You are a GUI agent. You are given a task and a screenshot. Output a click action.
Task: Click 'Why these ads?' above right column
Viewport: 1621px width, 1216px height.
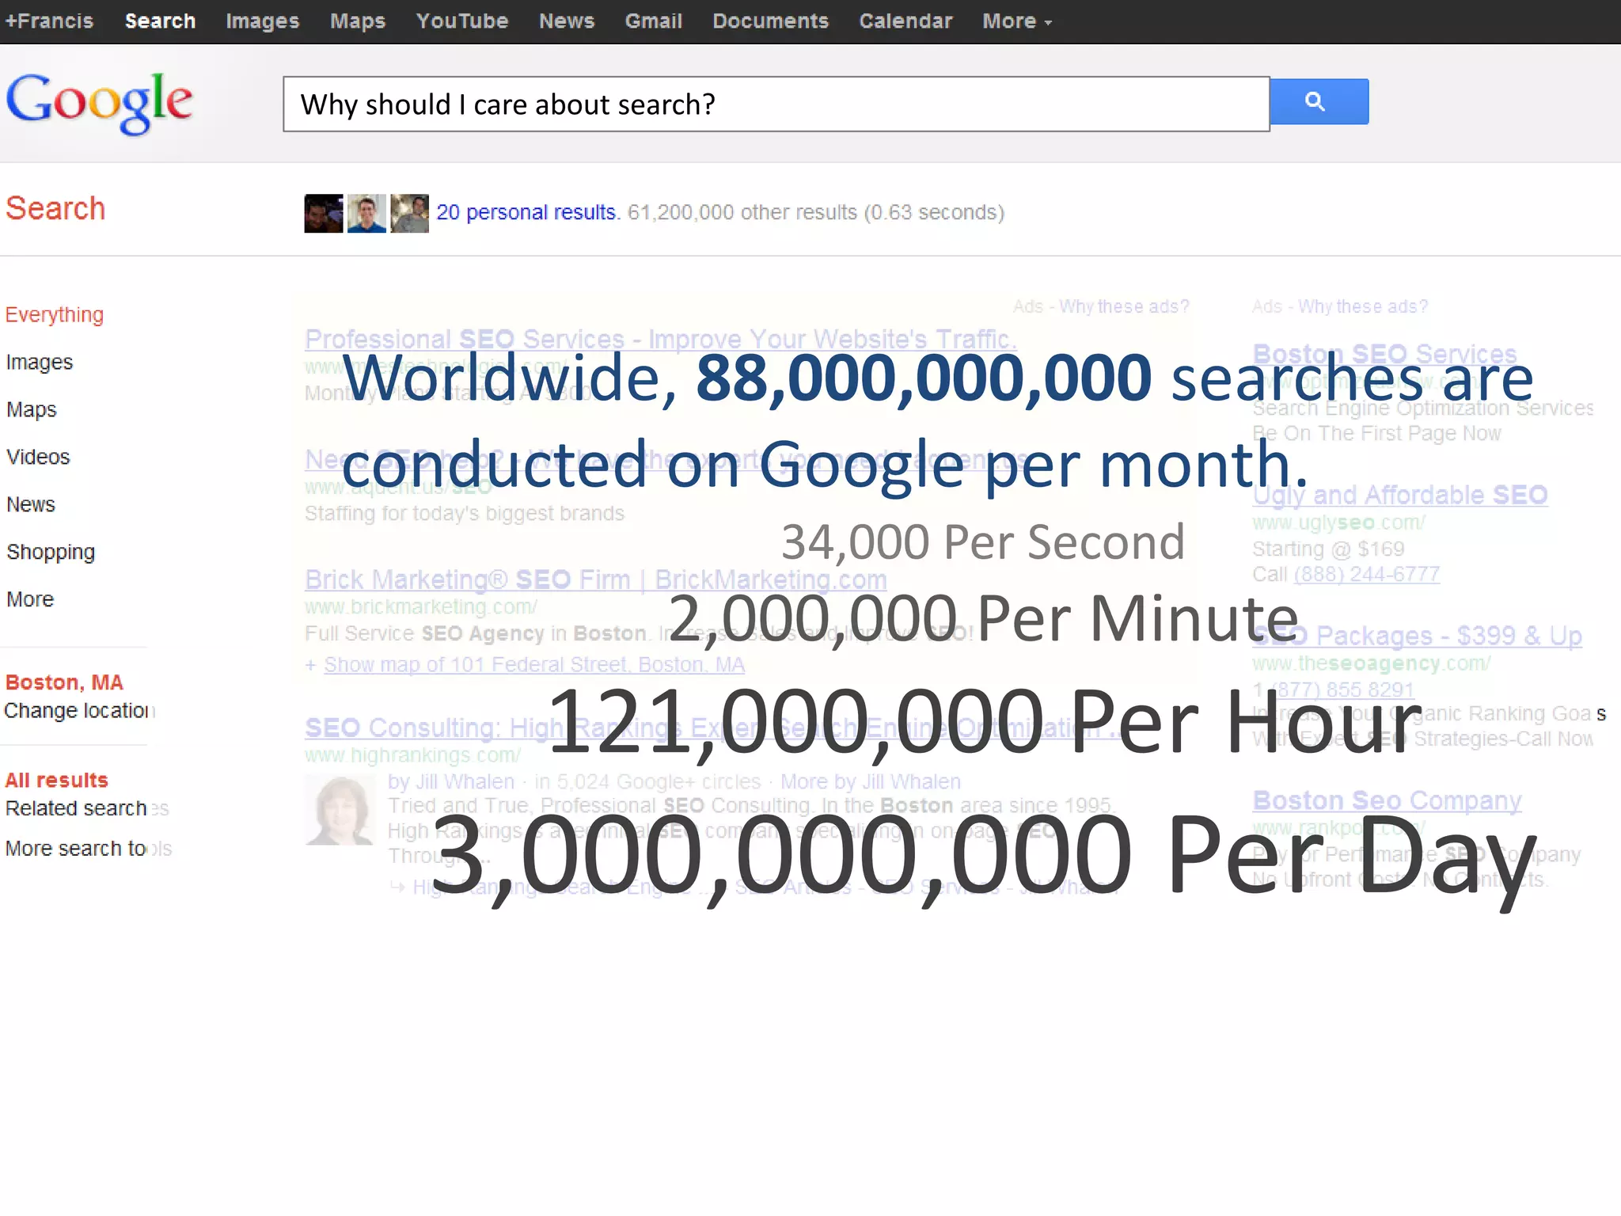(1363, 306)
